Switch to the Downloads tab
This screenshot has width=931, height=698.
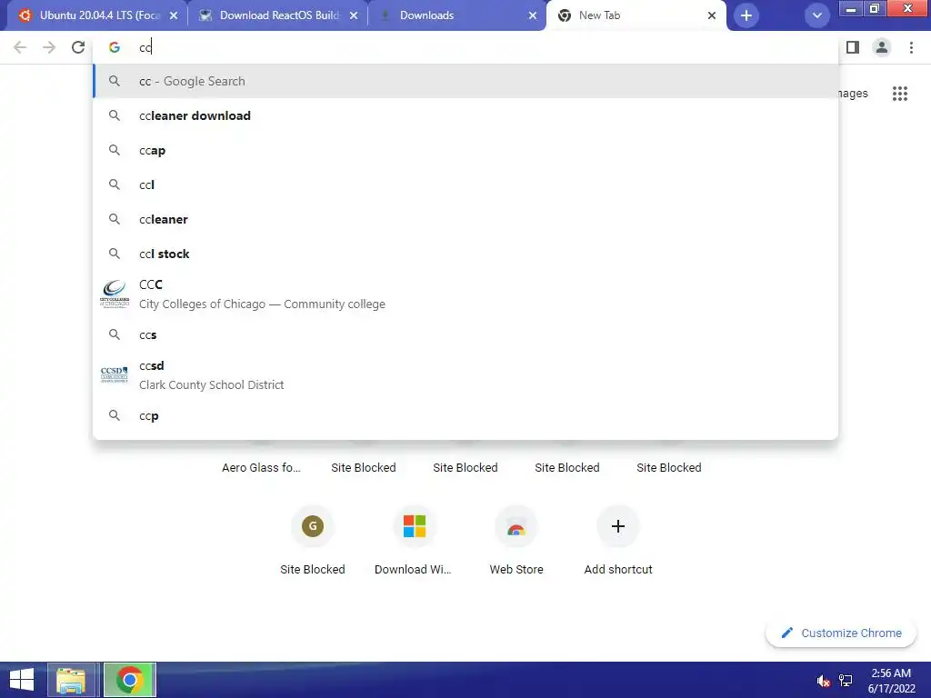tap(457, 15)
